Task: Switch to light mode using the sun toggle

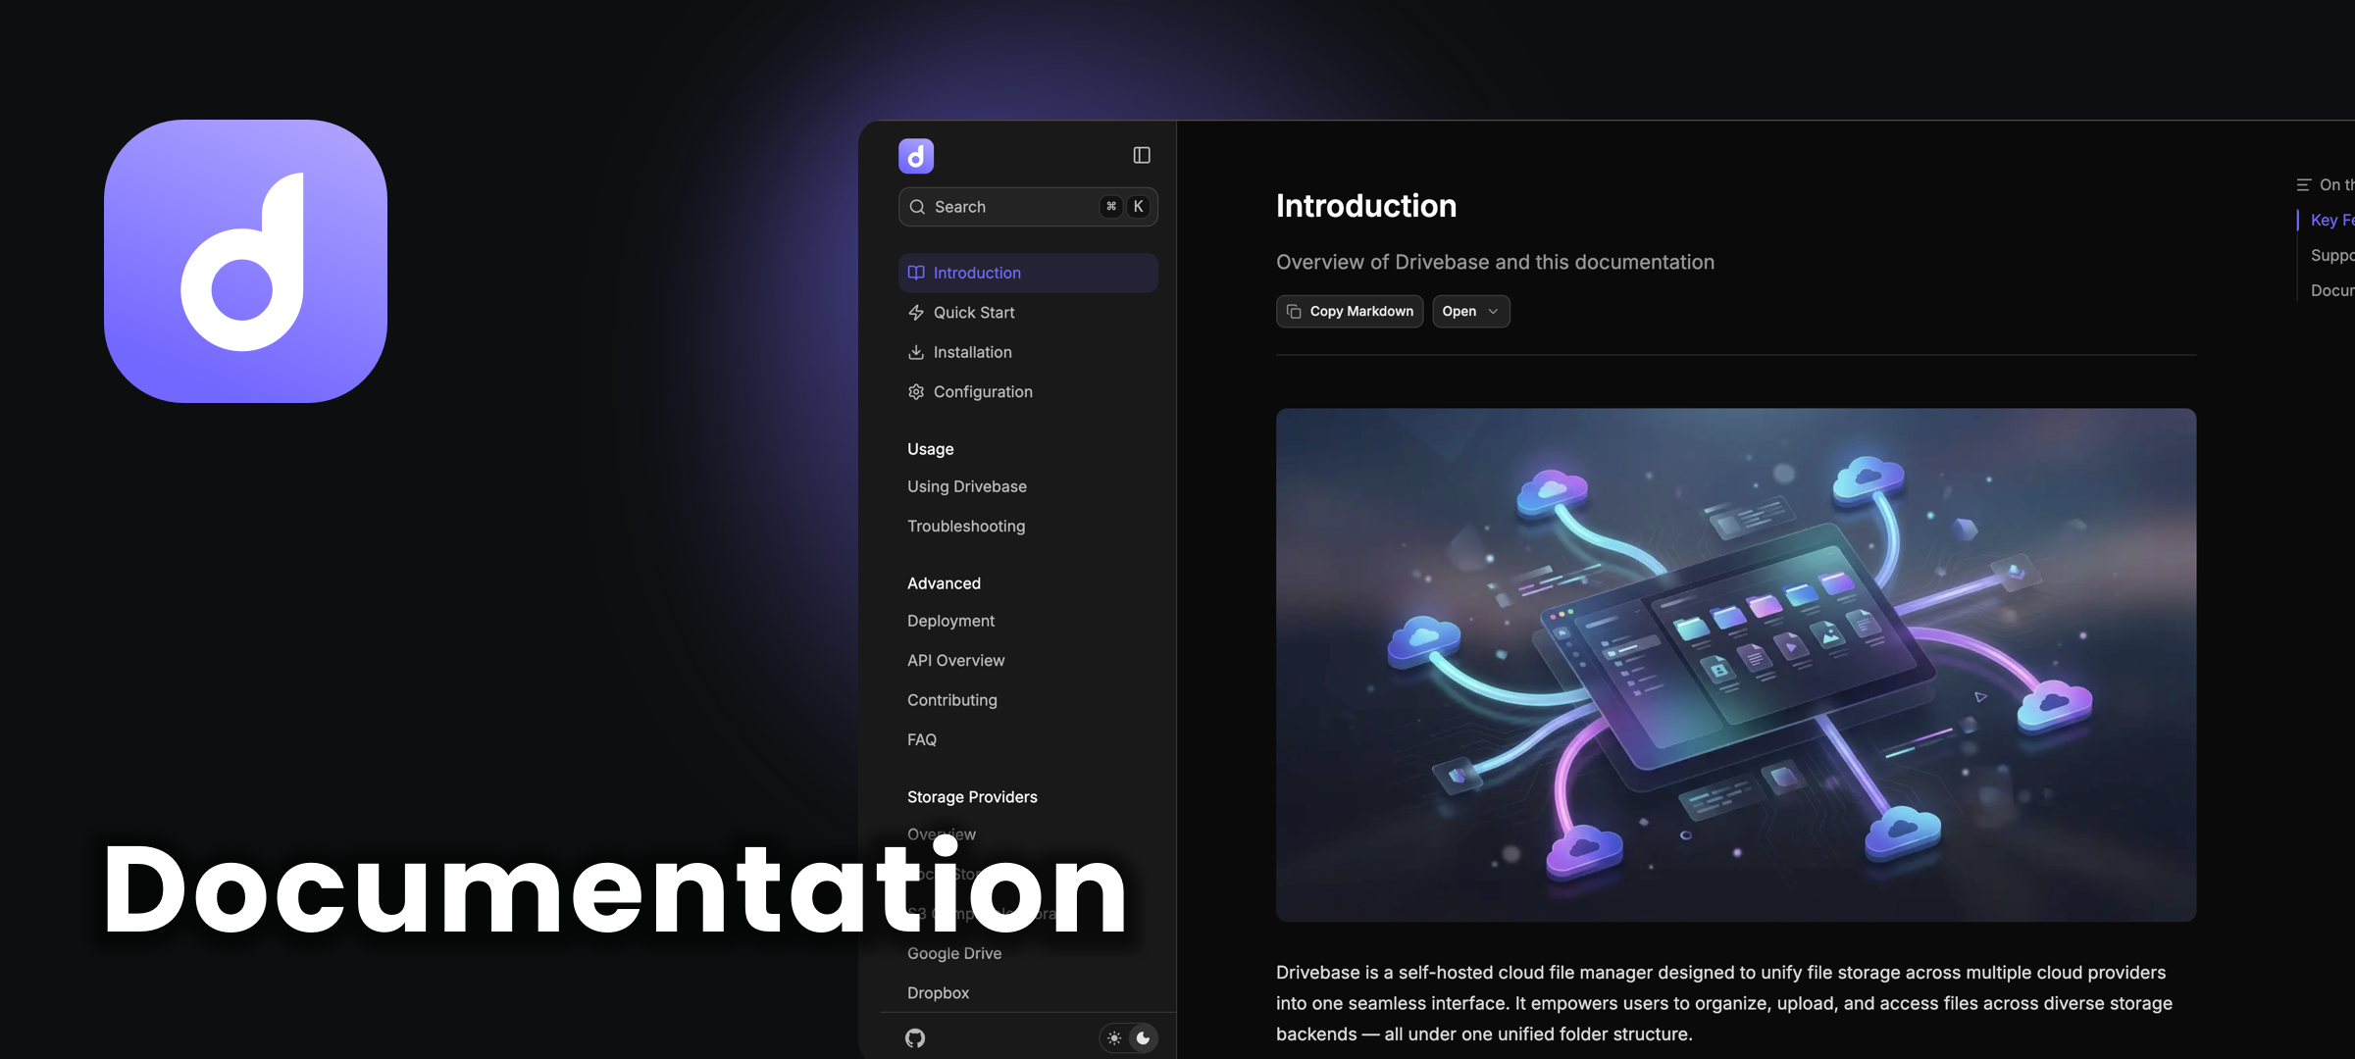Action: tap(1114, 1037)
